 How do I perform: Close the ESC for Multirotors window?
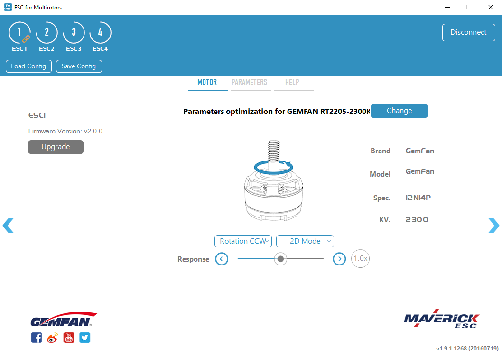[x=491, y=8]
